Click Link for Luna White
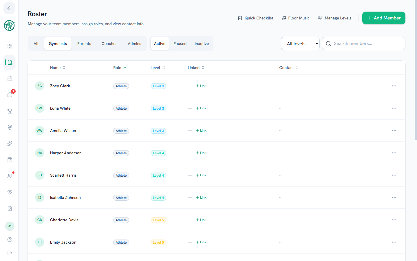 point(201,108)
